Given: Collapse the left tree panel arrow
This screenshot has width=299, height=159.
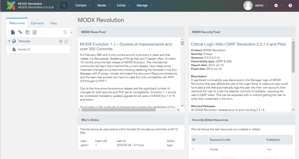Looking at the screenshot, I should coord(72,32).
